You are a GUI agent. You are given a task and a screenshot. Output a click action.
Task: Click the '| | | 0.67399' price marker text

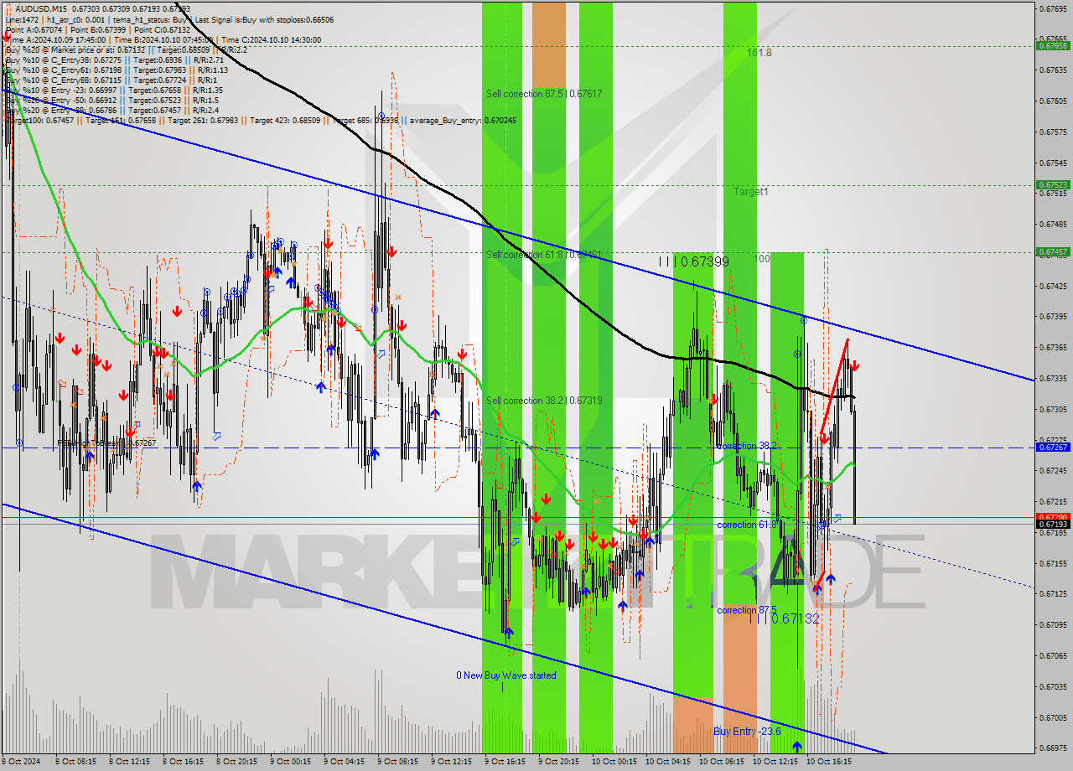(693, 261)
